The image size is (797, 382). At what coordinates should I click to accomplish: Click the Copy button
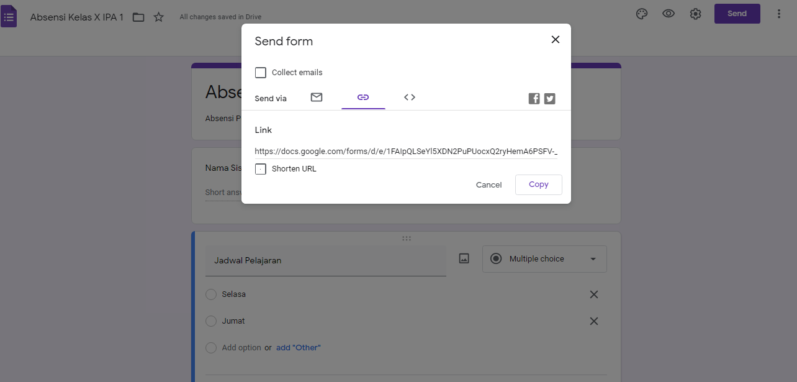tap(538, 184)
